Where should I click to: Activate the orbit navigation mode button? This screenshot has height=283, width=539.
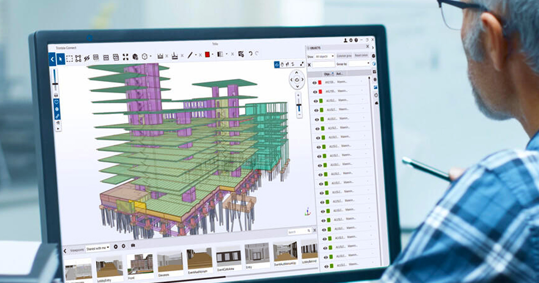[x=277, y=64]
